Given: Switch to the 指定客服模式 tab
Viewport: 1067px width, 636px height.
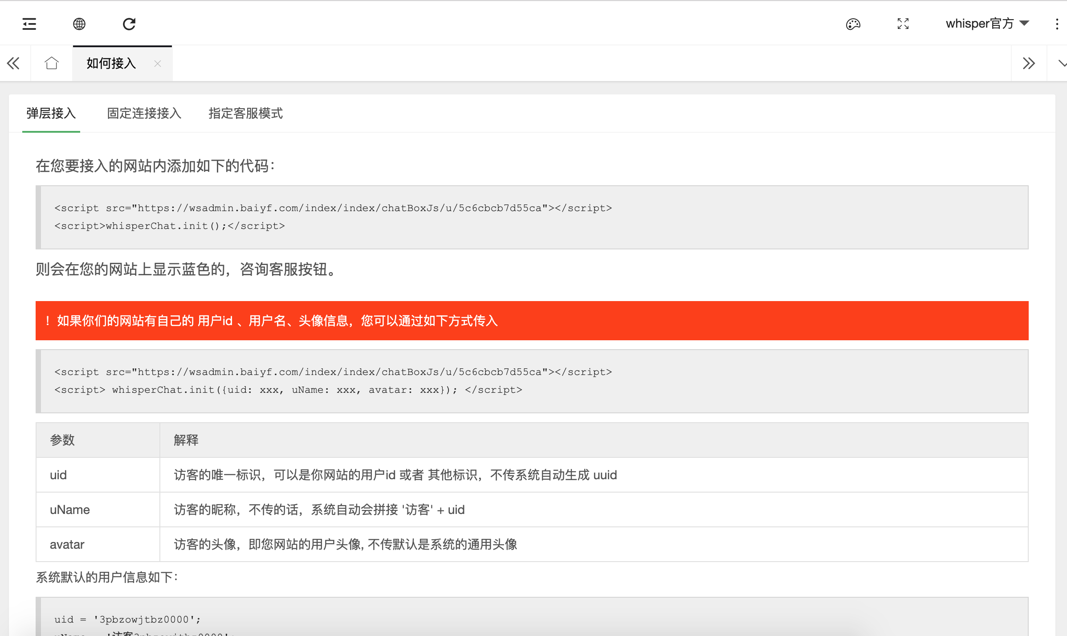Looking at the screenshot, I should coord(246,114).
